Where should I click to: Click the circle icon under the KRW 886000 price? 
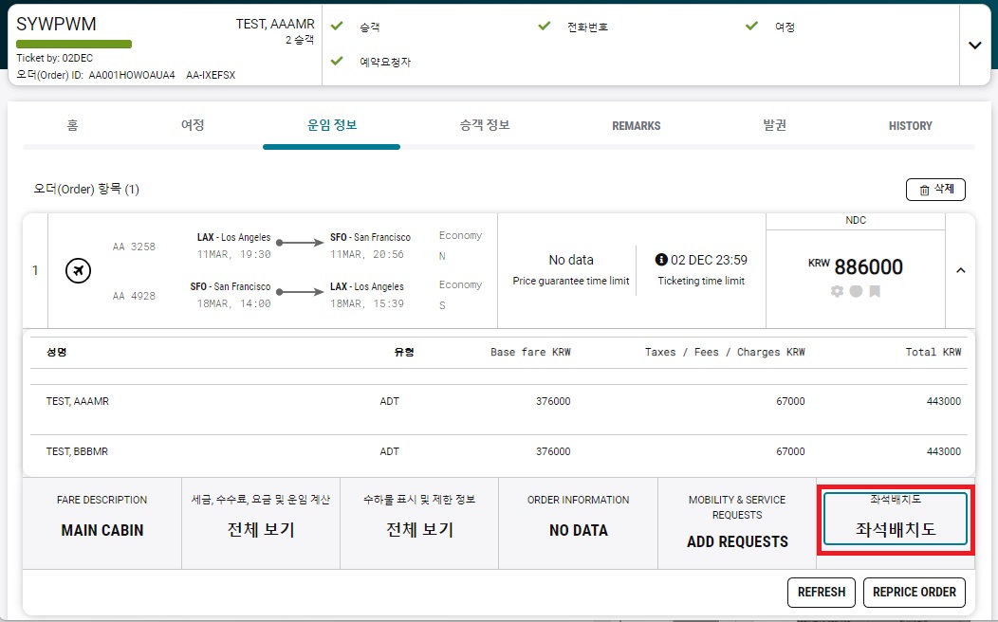(856, 291)
